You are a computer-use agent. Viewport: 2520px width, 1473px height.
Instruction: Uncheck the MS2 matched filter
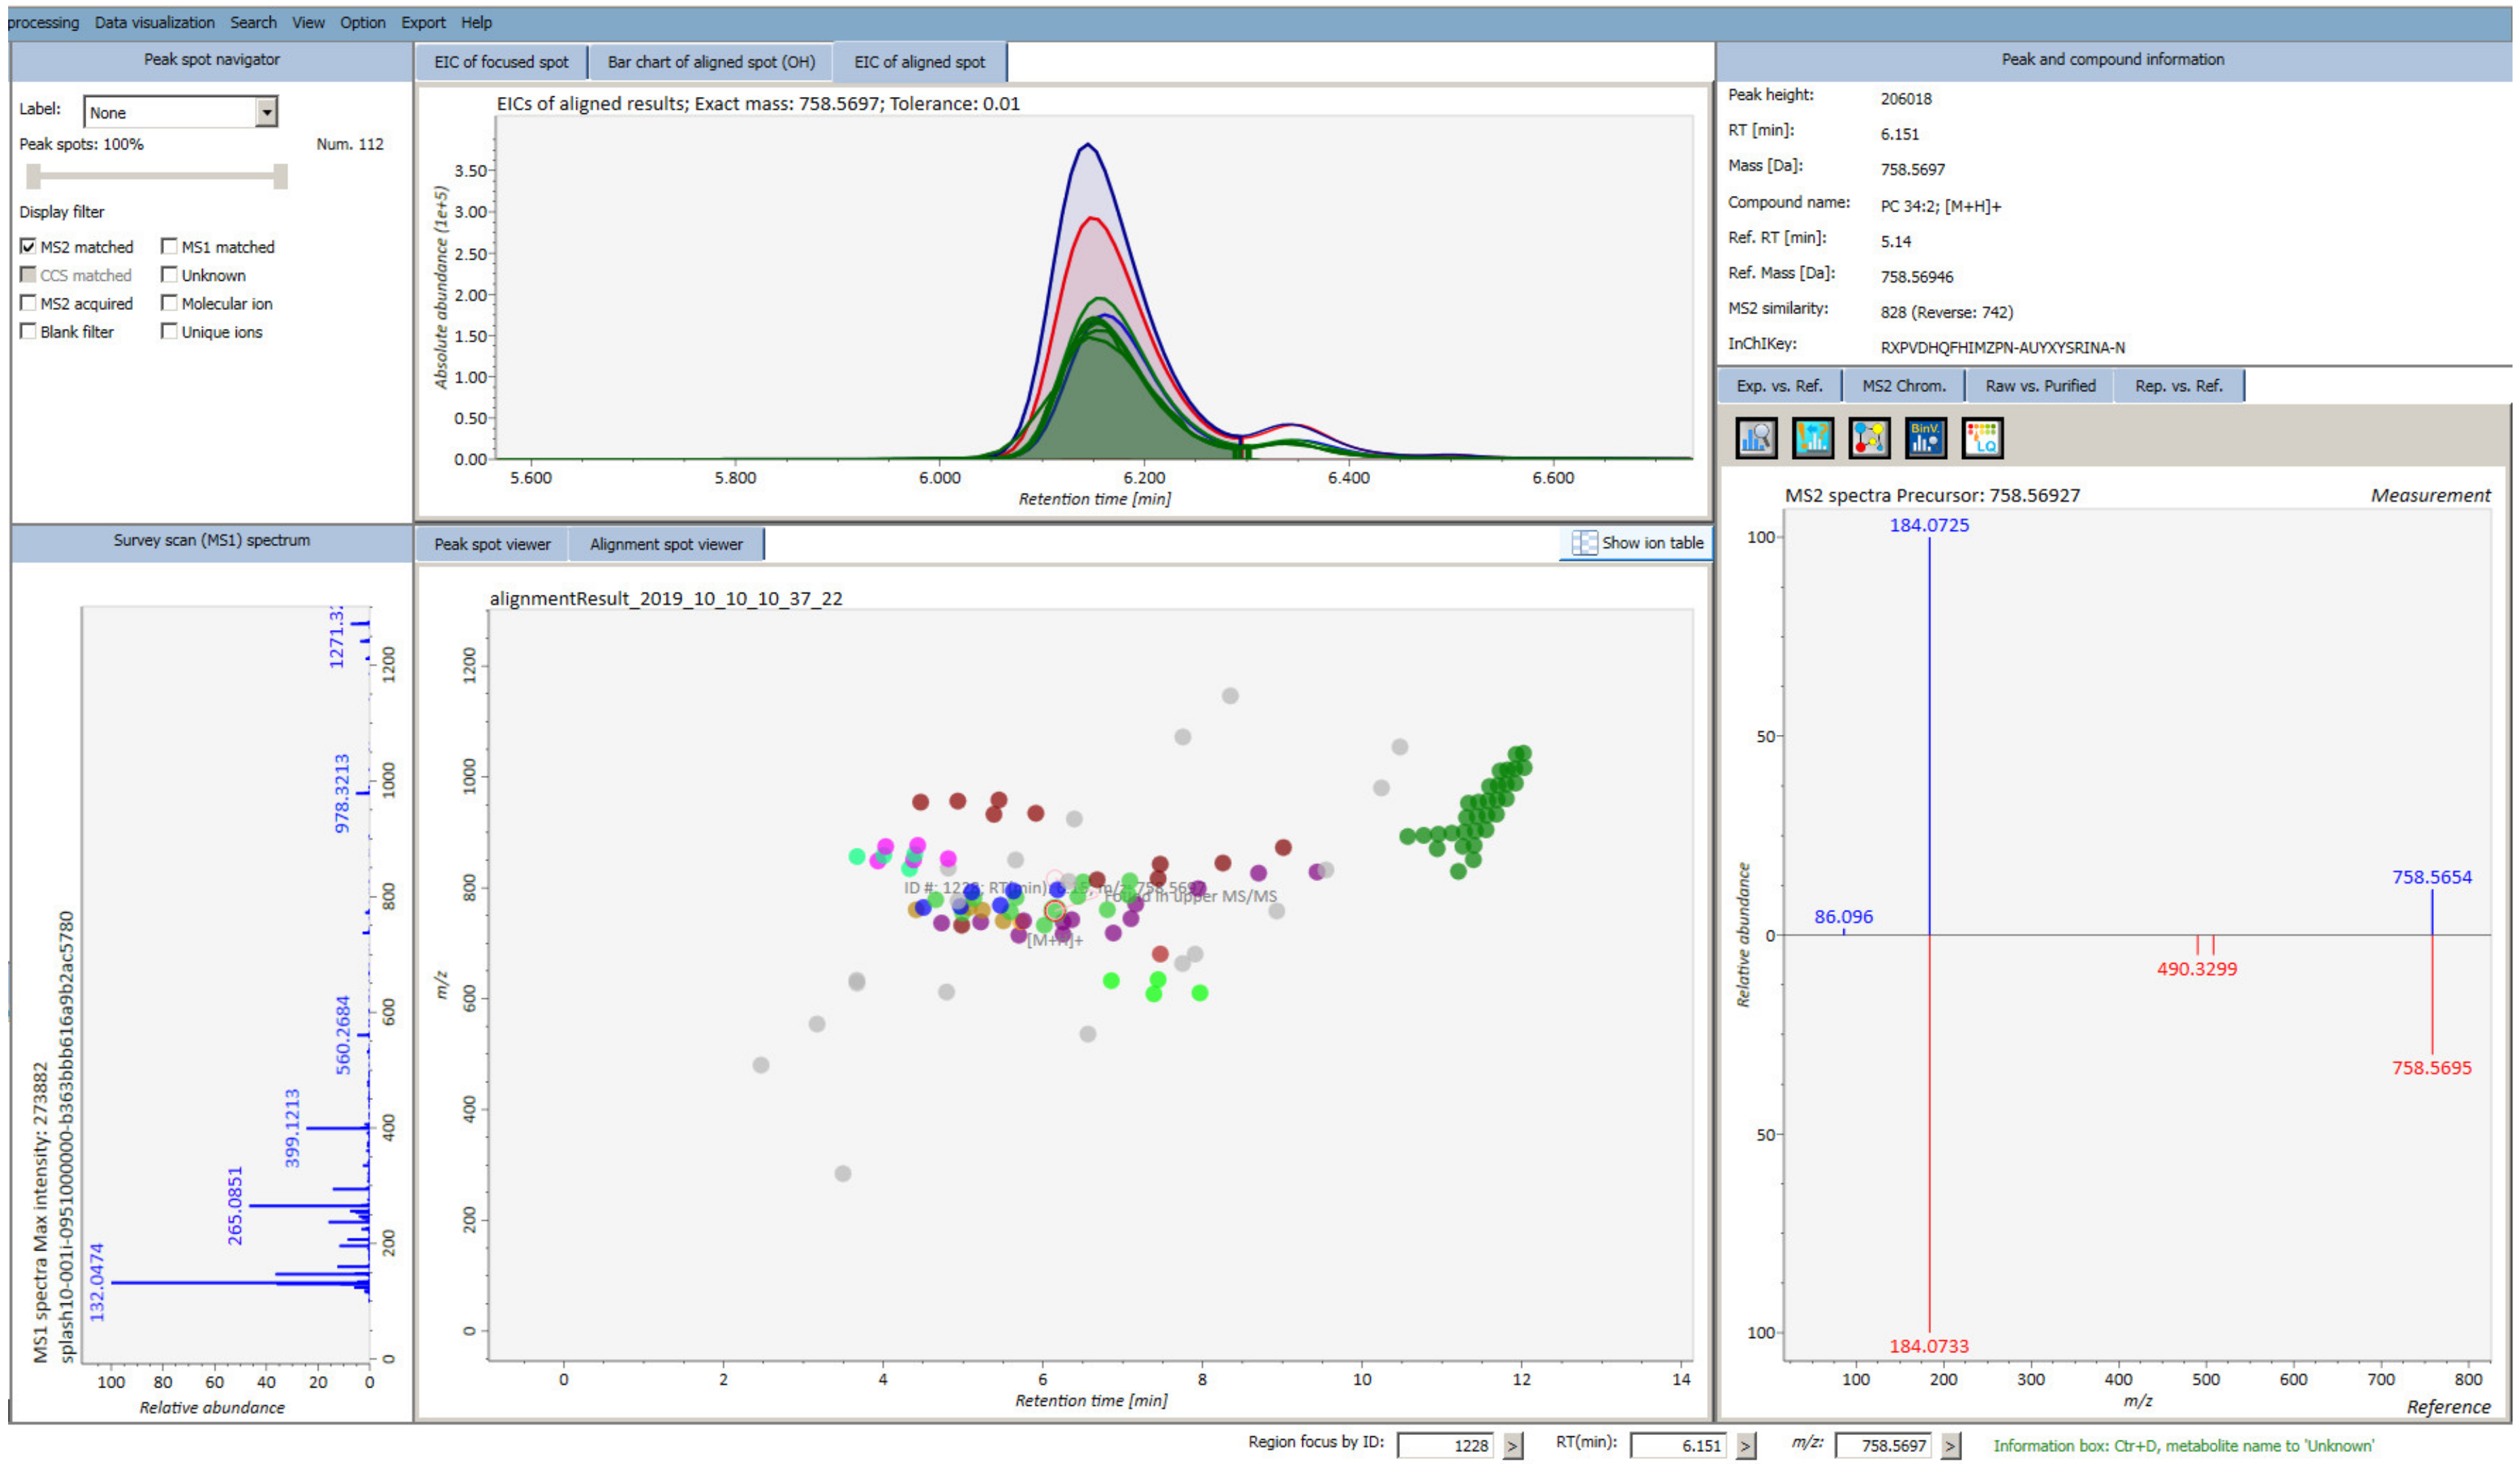click(28, 246)
